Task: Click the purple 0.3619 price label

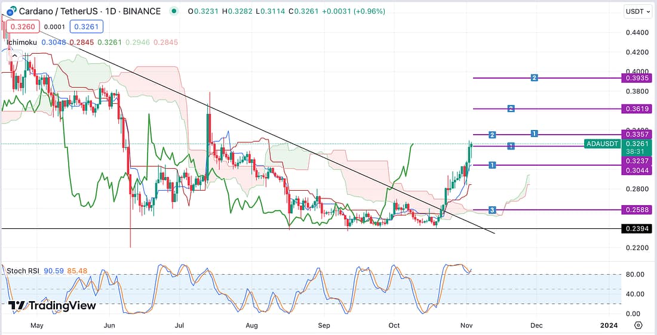Action: tap(637, 108)
